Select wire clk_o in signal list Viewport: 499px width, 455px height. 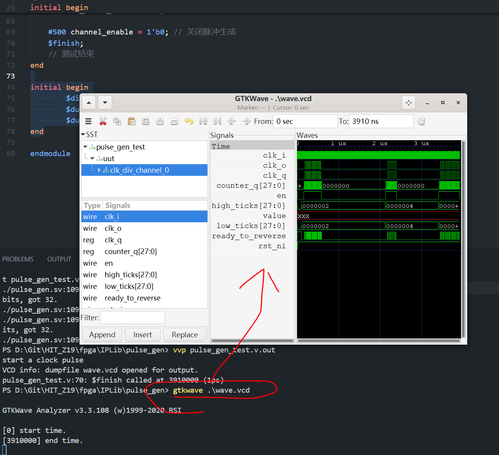tap(144, 228)
